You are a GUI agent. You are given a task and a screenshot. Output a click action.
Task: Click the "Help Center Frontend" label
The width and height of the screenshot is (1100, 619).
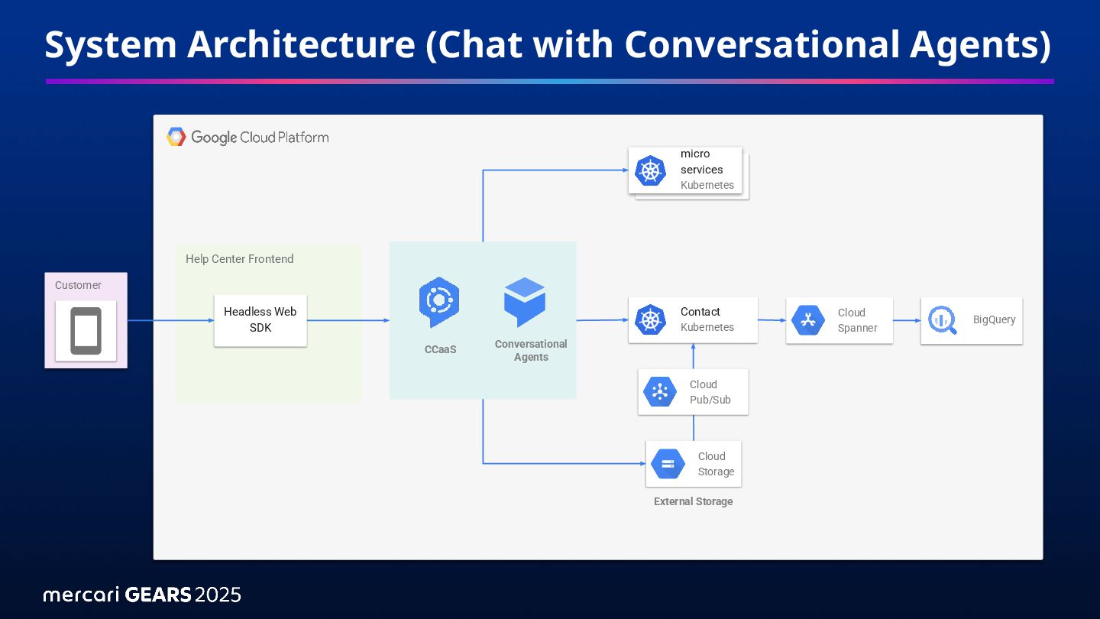[240, 259]
